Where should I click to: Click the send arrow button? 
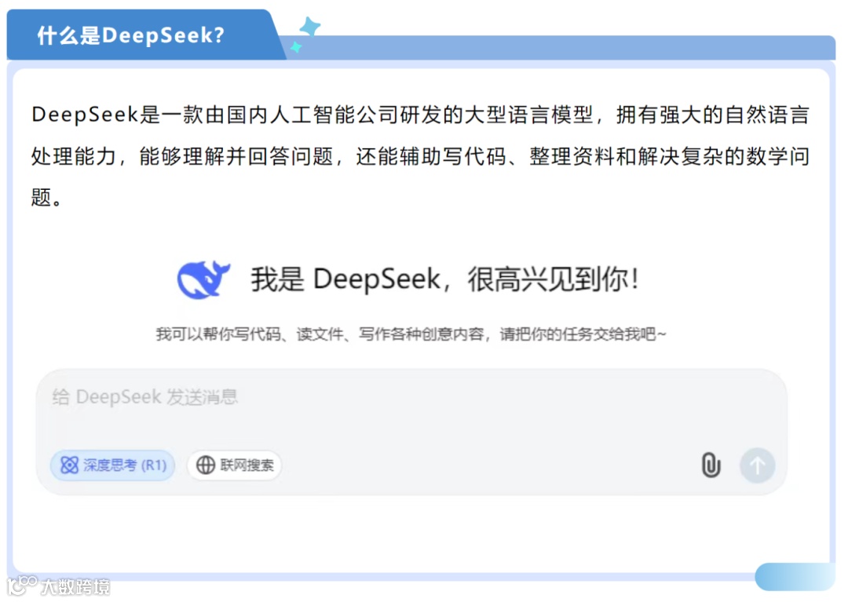point(757,465)
